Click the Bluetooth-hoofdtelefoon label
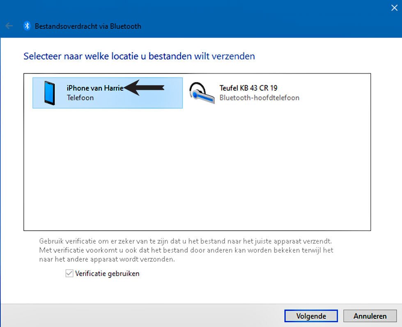This screenshot has height=327, width=402. point(260,98)
